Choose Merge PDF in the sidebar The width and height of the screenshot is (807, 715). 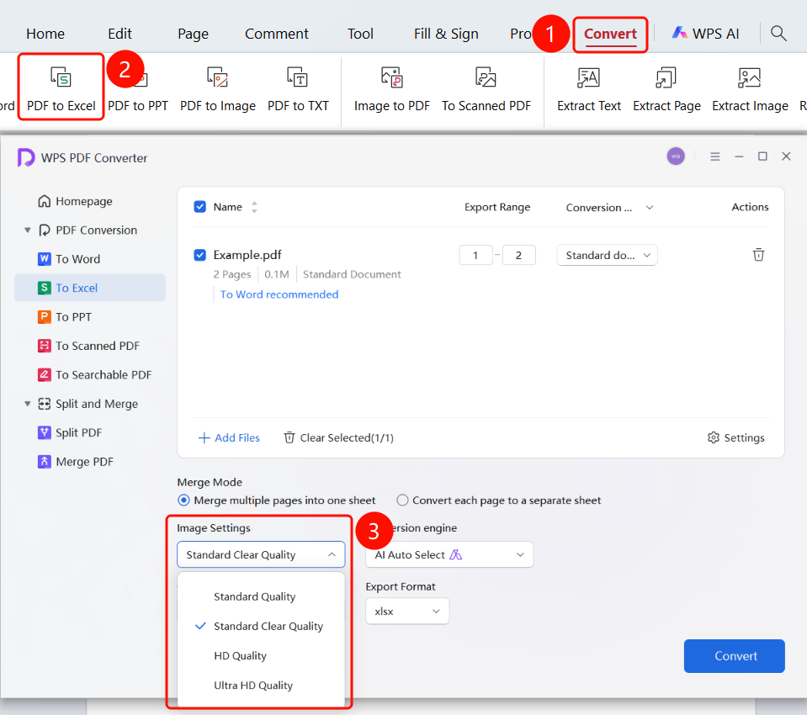coord(76,462)
